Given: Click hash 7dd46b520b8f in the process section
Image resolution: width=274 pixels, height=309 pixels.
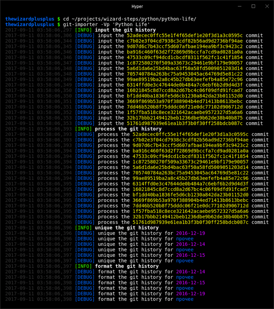Looking at the screenshot, I should coord(191,206).
